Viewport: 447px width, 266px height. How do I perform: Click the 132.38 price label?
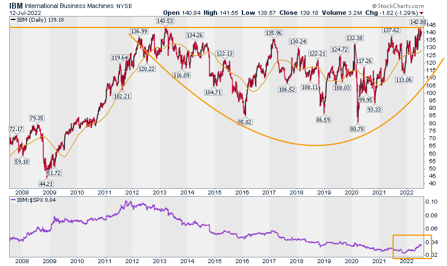coord(354,38)
